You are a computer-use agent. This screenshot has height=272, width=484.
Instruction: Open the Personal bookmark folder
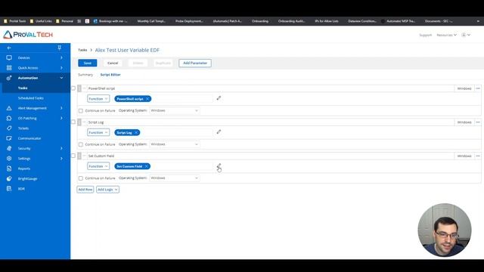pyautogui.click(x=64, y=21)
